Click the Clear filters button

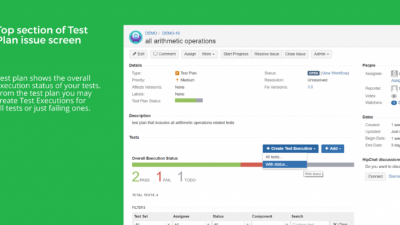[x=340, y=224]
